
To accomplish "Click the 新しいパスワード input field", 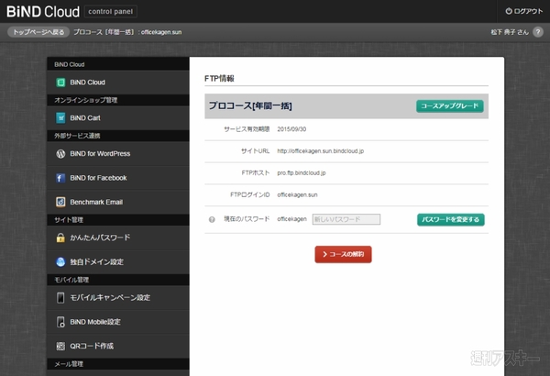I will click(x=346, y=219).
